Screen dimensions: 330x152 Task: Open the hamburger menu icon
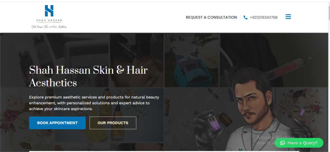(288, 17)
